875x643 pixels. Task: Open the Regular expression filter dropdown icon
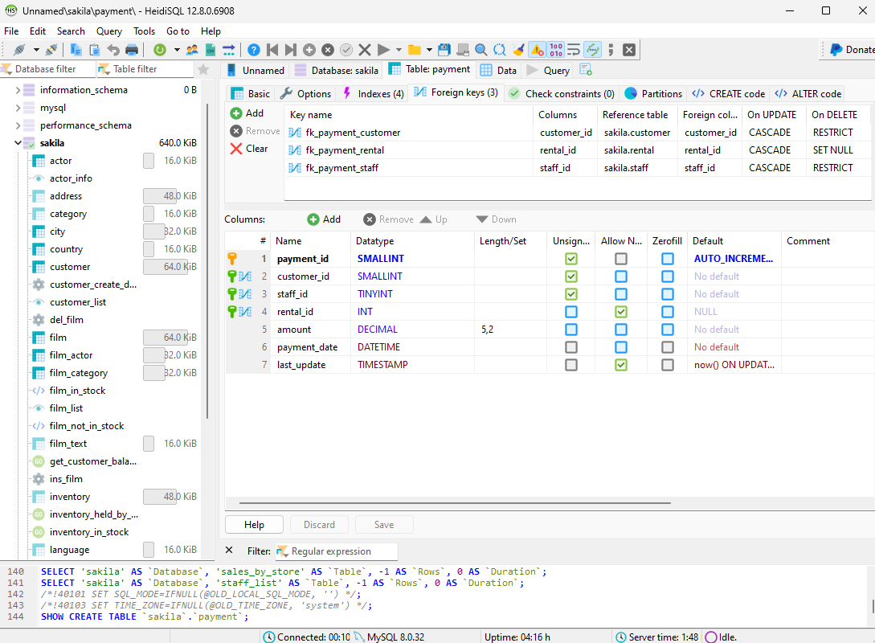pos(282,551)
